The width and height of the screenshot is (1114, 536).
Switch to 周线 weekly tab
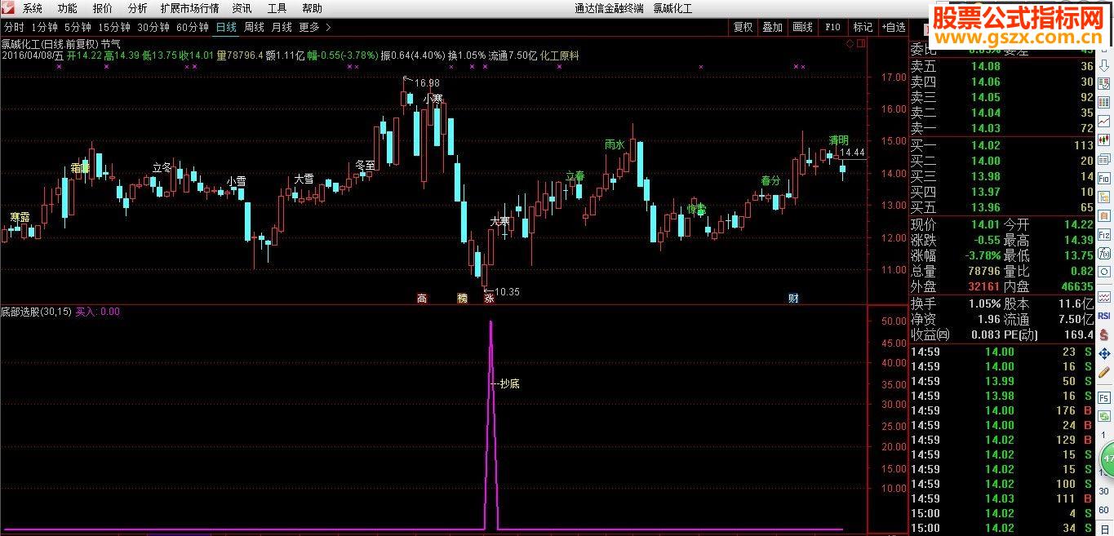coord(254,27)
